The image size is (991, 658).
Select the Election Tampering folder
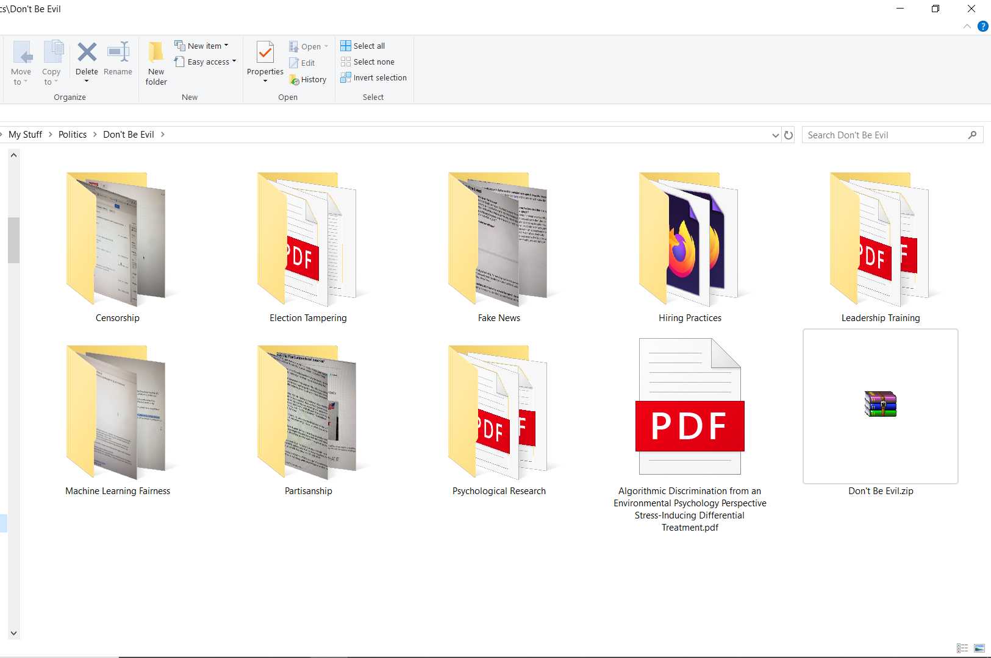point(308,247)
